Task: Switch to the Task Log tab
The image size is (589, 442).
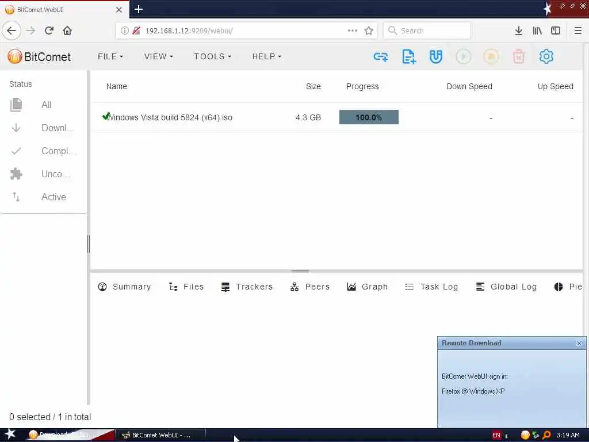Action: [431, 287]
